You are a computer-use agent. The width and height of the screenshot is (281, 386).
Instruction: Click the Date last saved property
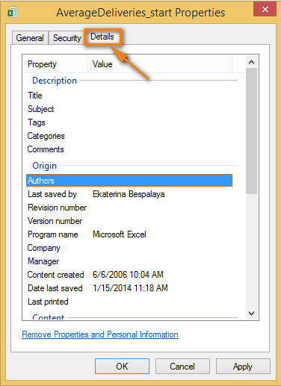tap(55, 288)
